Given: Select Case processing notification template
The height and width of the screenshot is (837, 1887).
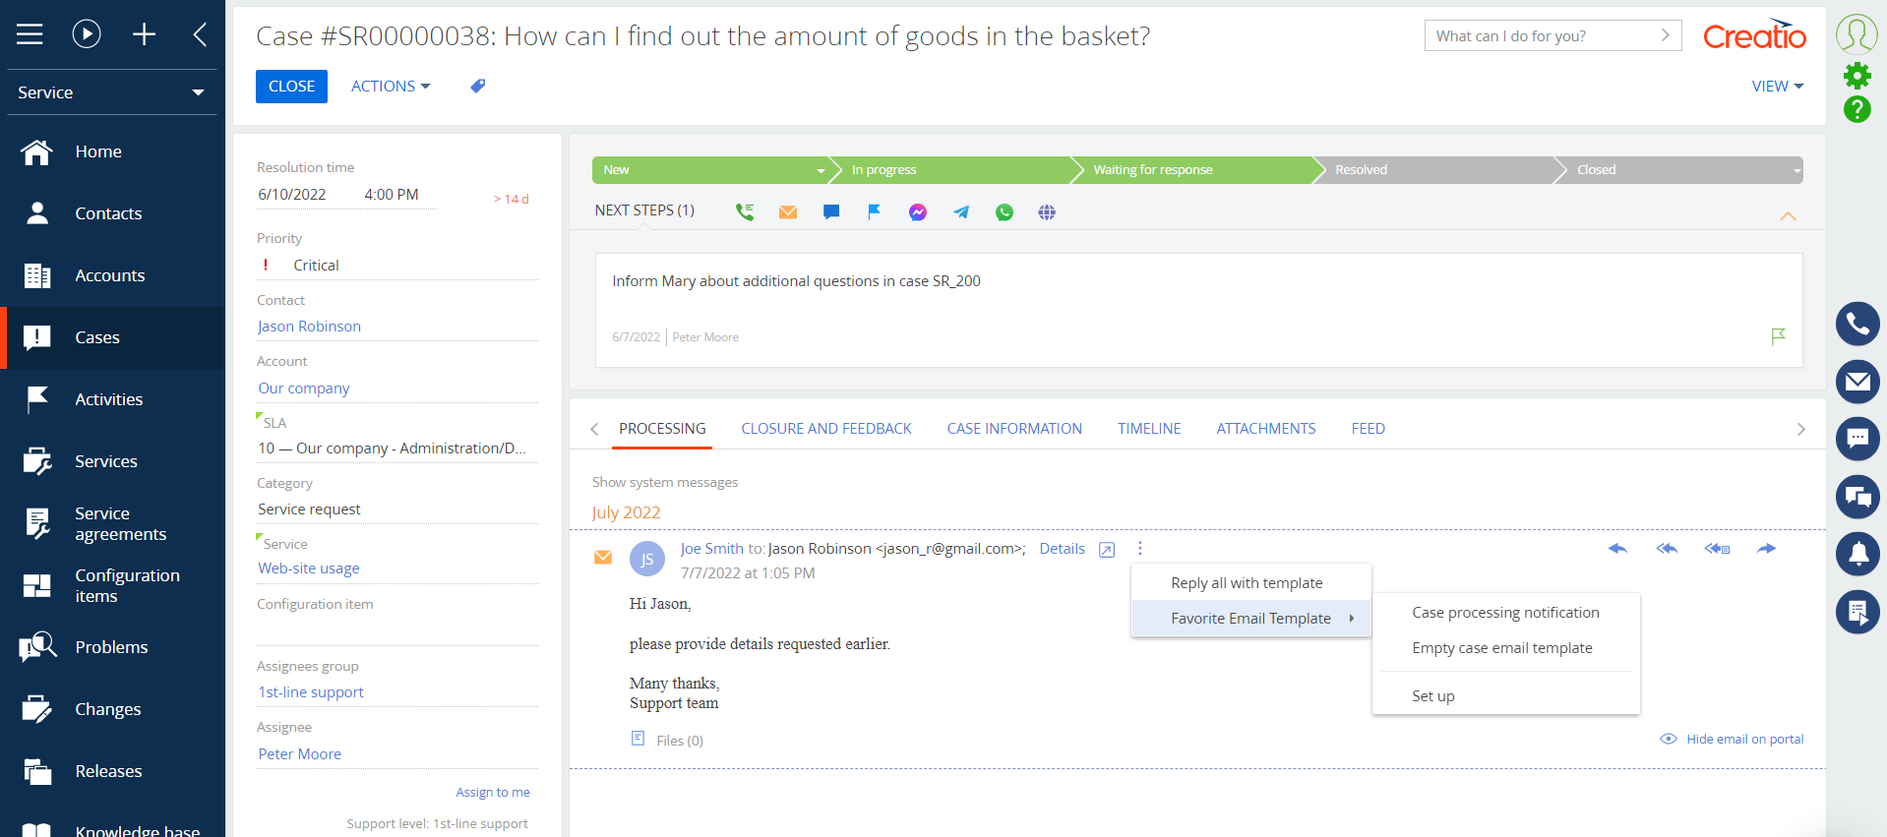Looking at the screenshot, I should pyautogui.click(x=1505, y=613).
